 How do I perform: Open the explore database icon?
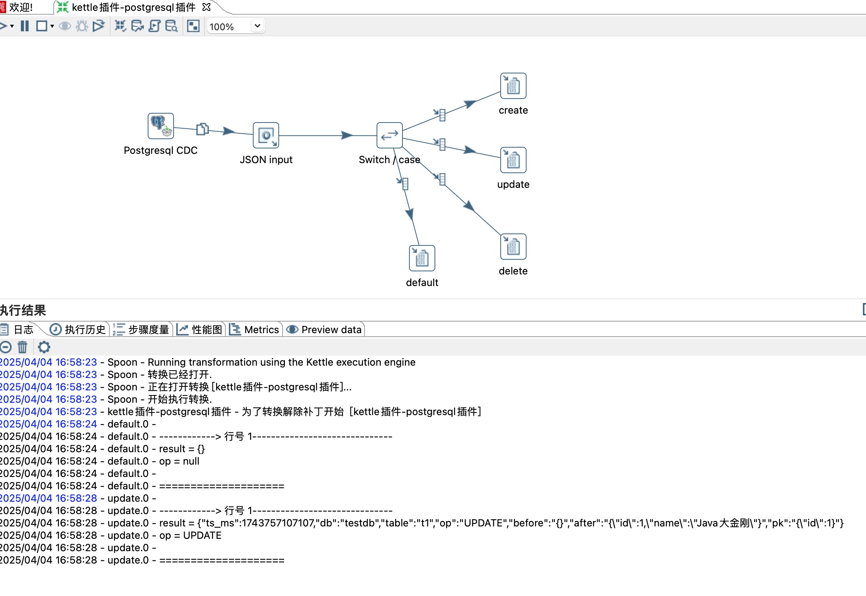click(x=171, y=26)
